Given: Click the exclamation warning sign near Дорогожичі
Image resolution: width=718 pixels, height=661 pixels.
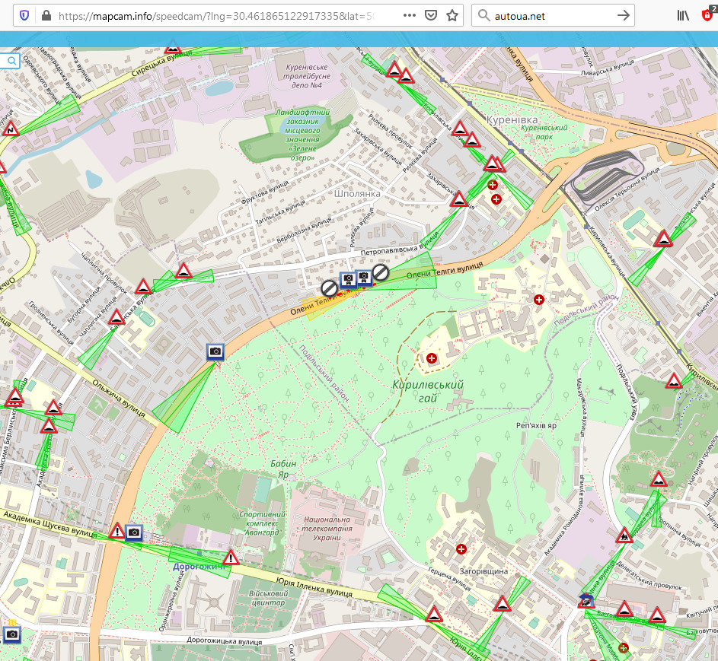Looking at the screenshot, I should (x=231, y=558).
